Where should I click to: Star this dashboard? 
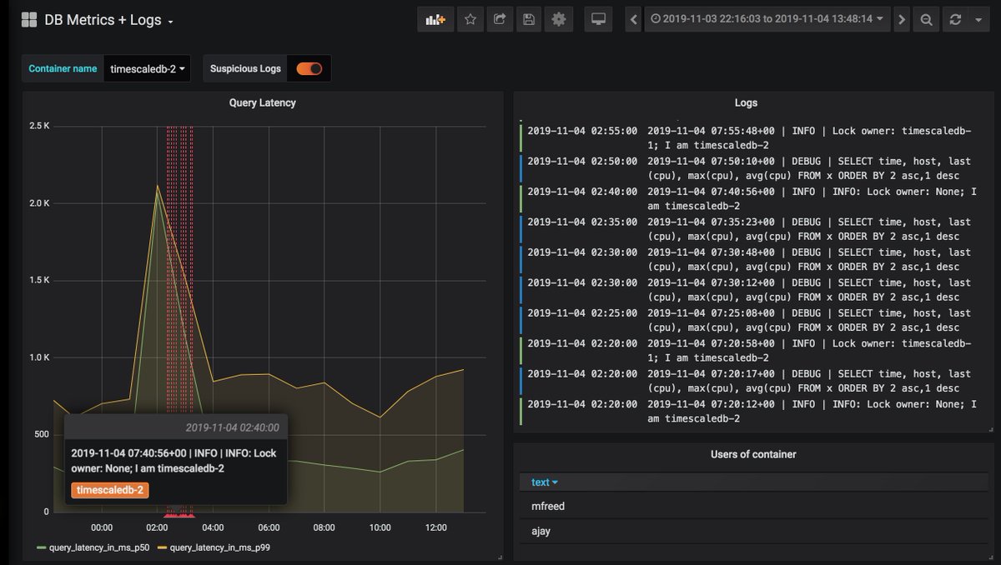pyautogui.click(x=470, y=19)
